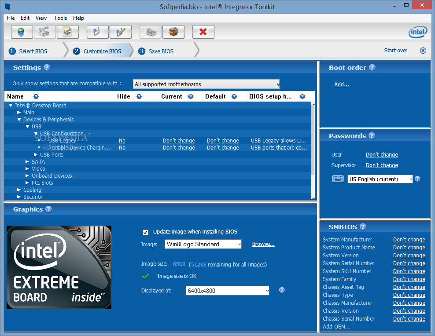Click the download BIOS globe toolbar icon
This screenshot has height=336, width=435.
tap(22, 32)
